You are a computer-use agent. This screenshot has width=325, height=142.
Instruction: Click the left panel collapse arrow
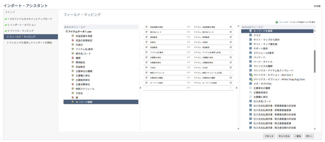(x=141, y=87)
